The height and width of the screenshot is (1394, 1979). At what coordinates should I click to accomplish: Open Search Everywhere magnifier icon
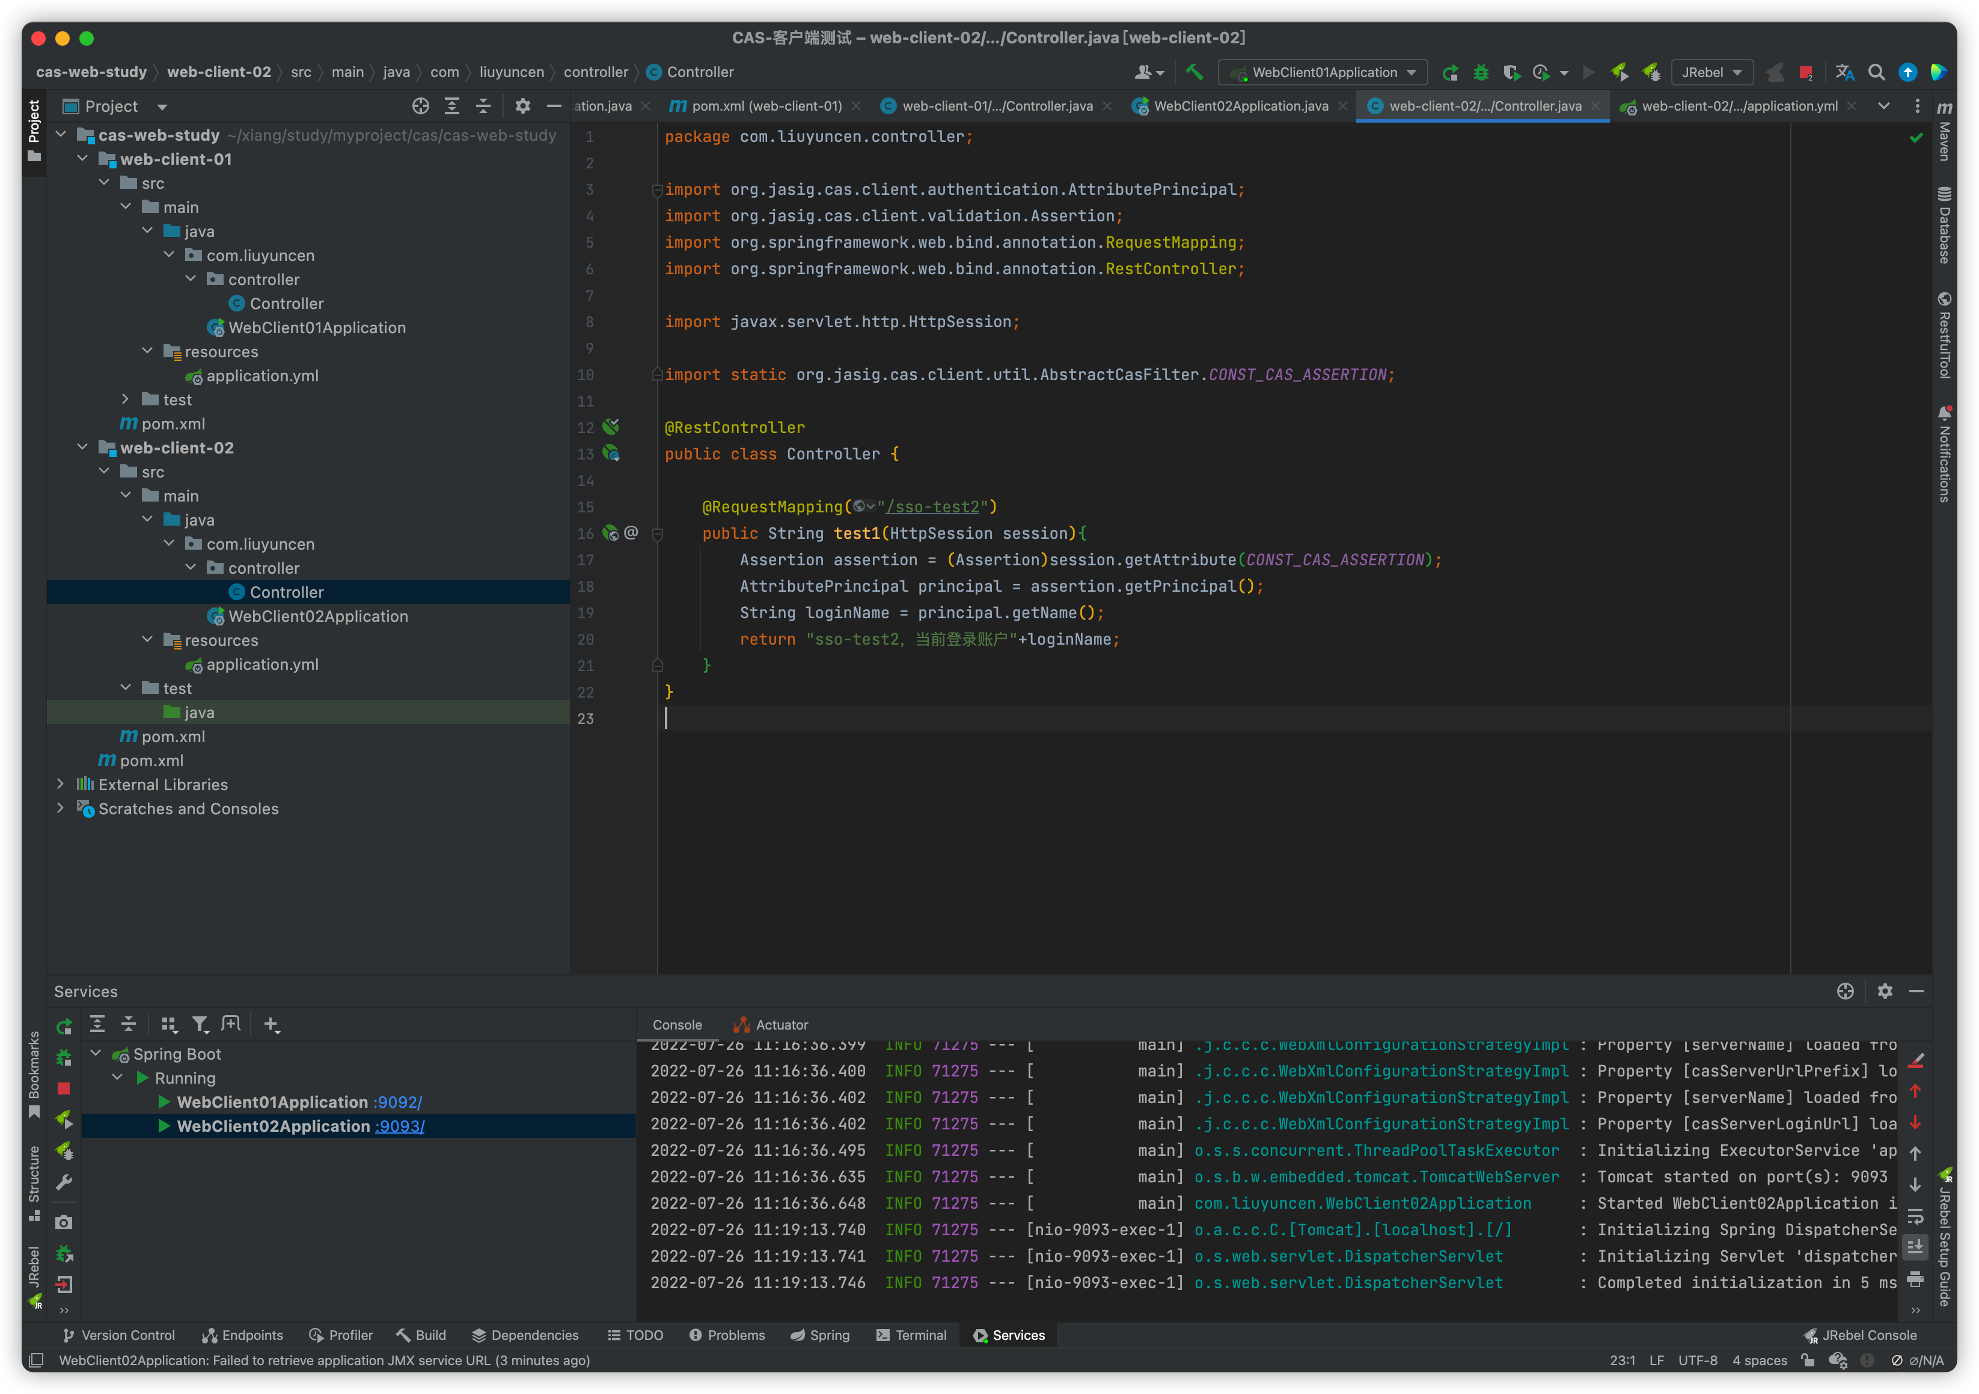click(x=1876, y=72)
